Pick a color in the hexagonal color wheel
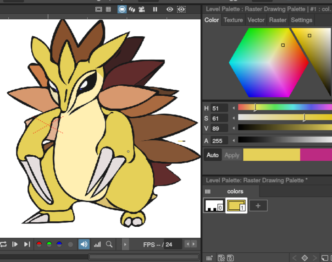The height and width of the screenshot is (262, 332). (269, 63)
